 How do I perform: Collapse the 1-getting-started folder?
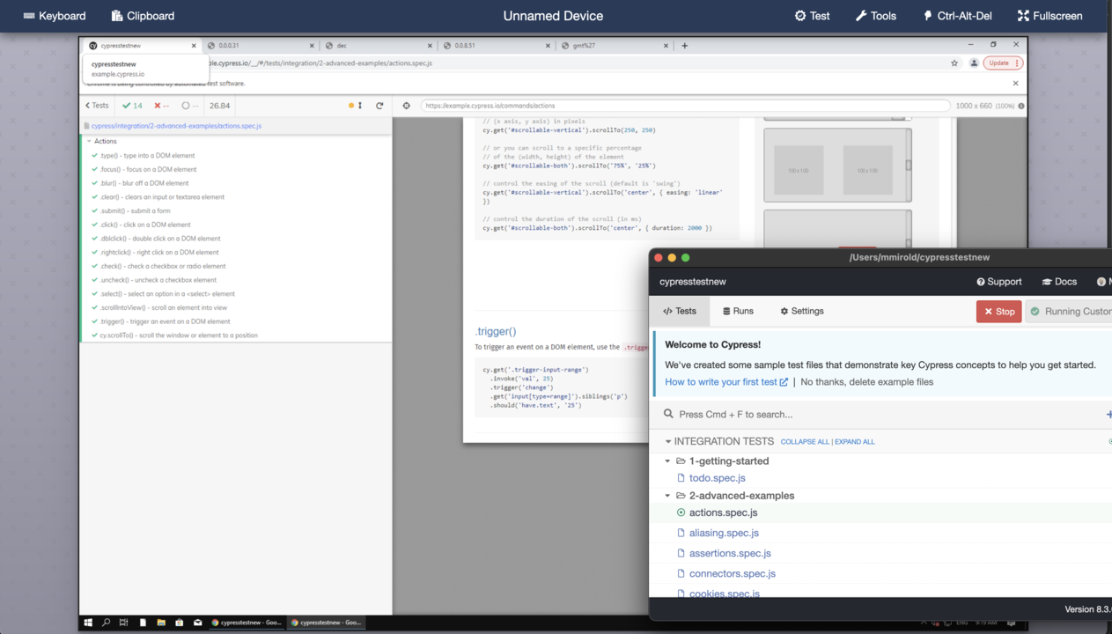[718, 461]
